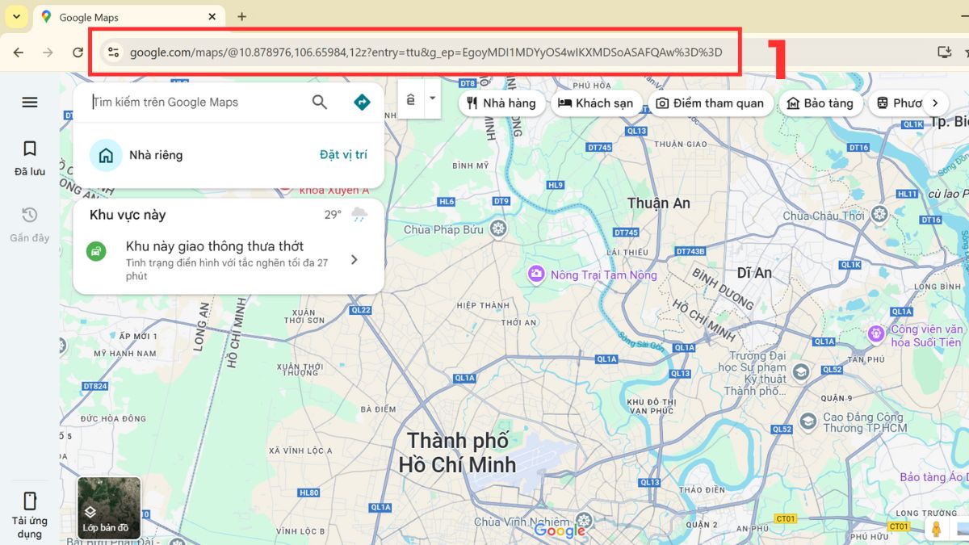Image resolution: width=969 pixels, height=545 pixels.
Task: Click the Nhà riêng home icon
Action: [x=106, y=155]
